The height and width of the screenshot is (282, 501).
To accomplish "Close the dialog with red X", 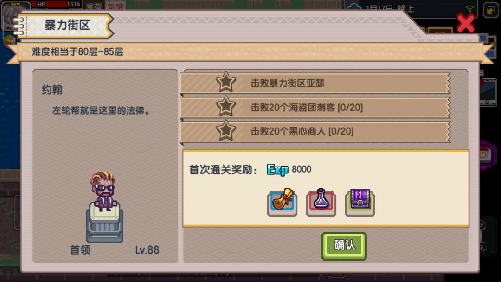I will (466, 23).
